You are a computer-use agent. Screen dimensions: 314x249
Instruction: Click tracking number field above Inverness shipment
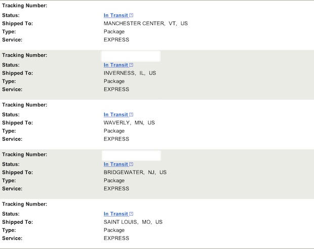131,56
